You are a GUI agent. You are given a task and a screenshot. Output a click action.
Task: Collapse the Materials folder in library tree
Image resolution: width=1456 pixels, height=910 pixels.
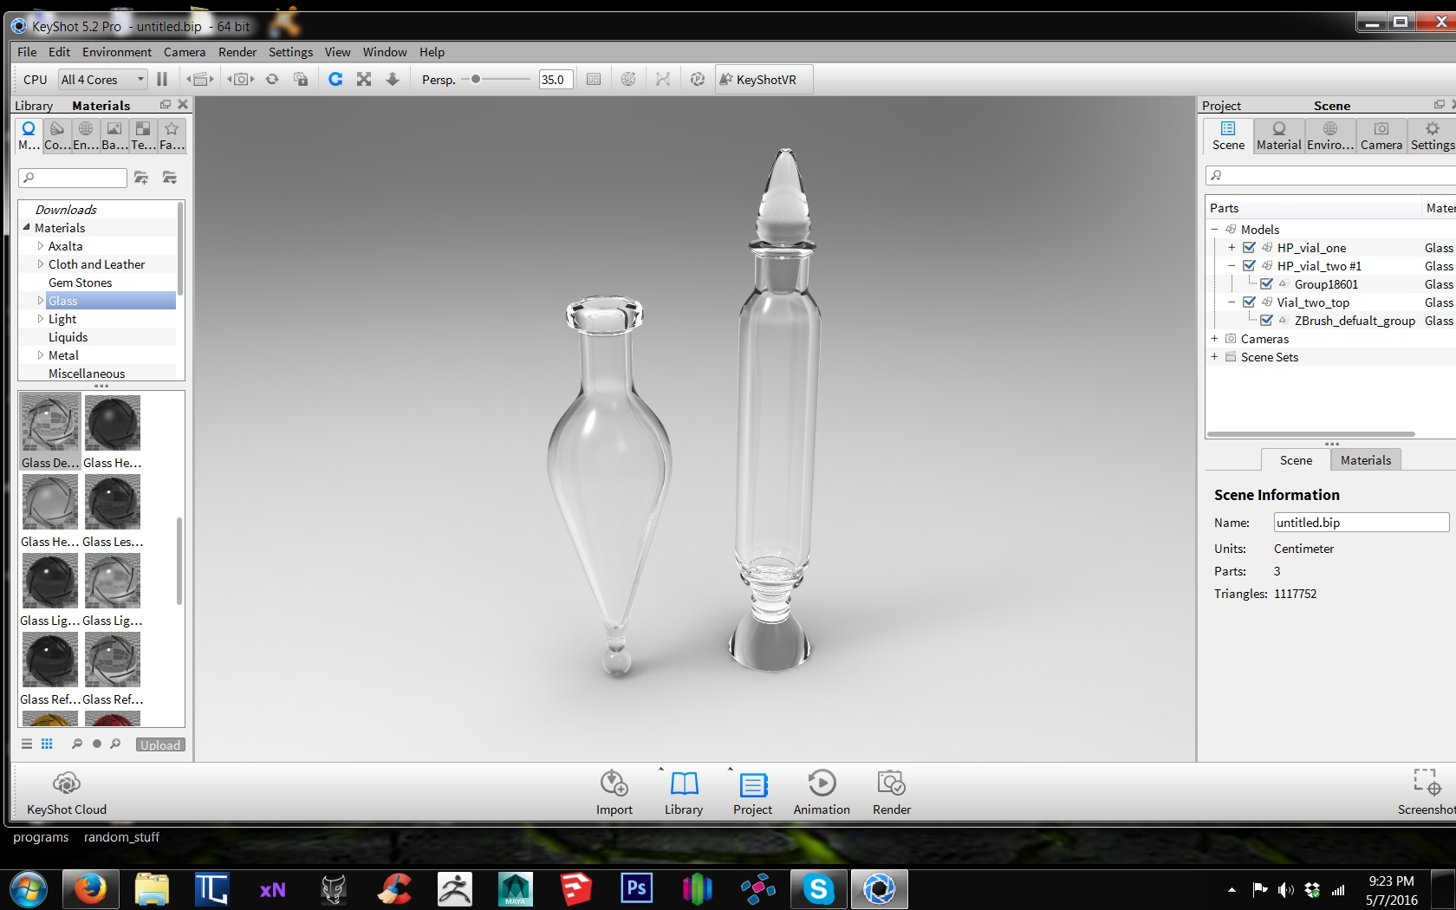(26, 227)
